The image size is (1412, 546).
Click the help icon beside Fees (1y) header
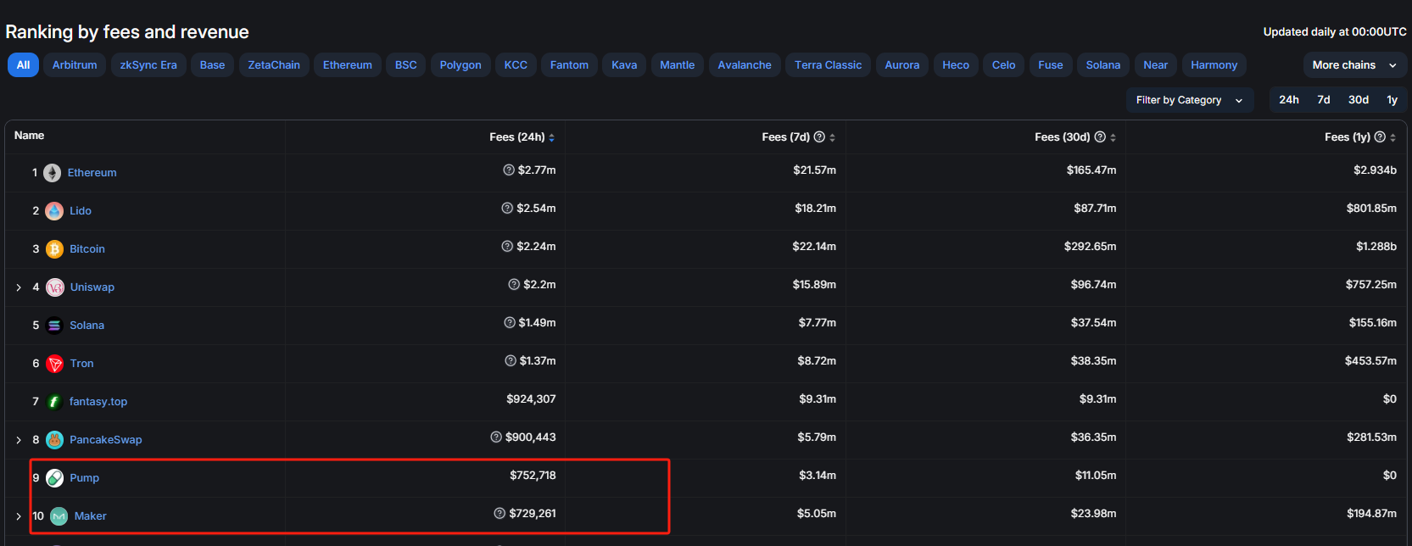click(1380, 136)
